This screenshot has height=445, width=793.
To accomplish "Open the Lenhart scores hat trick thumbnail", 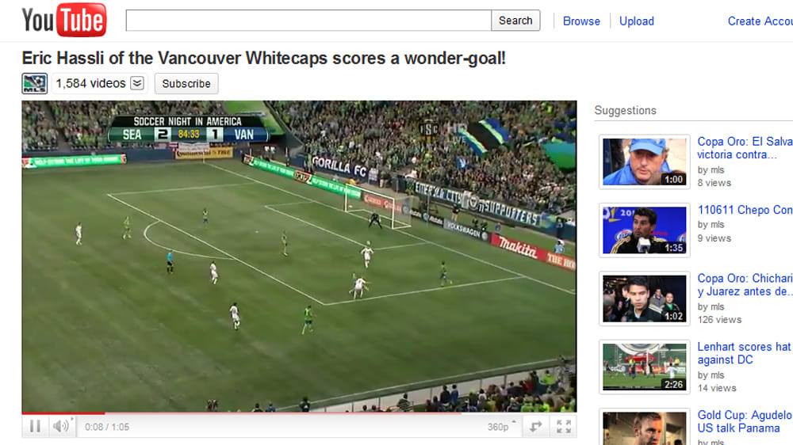I will point(644,367).
